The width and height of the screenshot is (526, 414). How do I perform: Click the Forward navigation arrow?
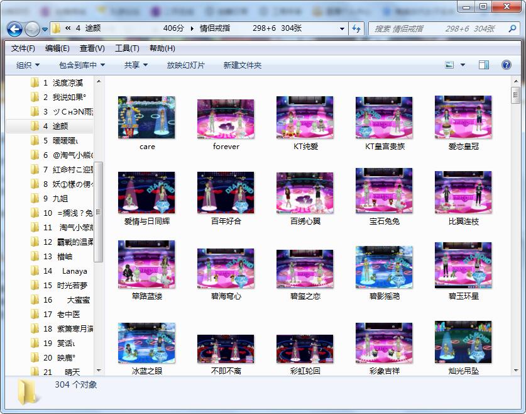[x=33, y=29]
